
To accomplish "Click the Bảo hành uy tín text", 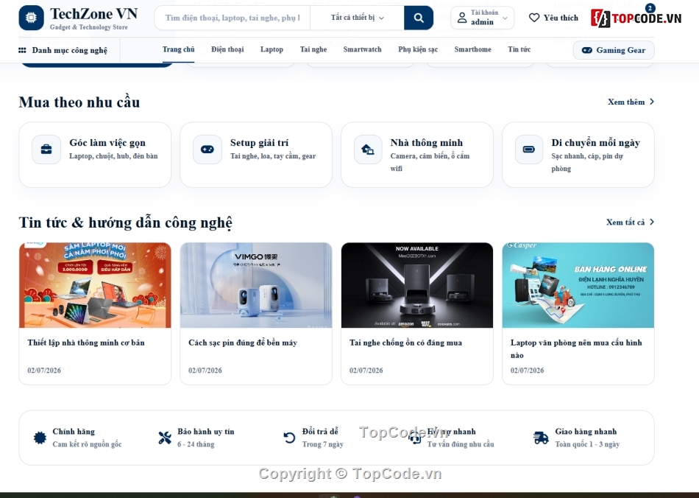I will pos(205,432).
